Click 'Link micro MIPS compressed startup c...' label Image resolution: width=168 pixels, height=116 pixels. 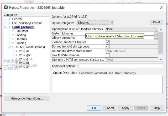click(x=78, y=60)
